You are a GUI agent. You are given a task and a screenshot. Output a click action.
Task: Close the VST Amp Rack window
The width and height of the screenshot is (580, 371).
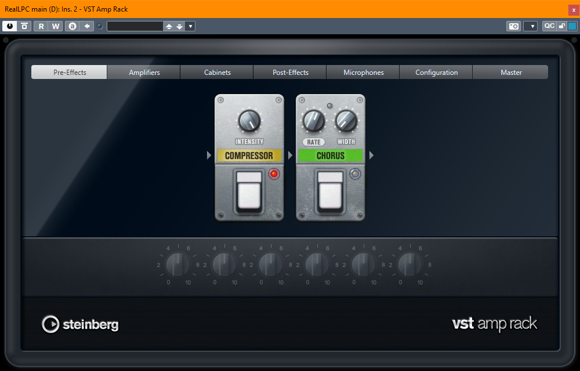[x=574, y=10]
